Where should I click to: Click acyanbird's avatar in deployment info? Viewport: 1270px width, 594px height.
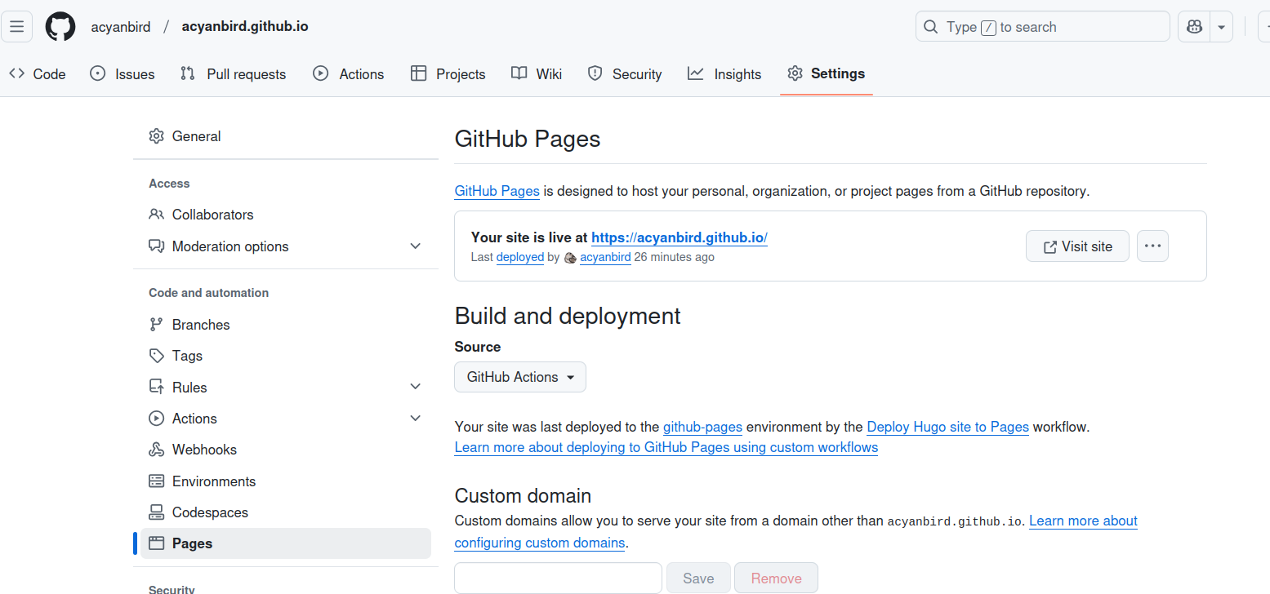(570, 258)
